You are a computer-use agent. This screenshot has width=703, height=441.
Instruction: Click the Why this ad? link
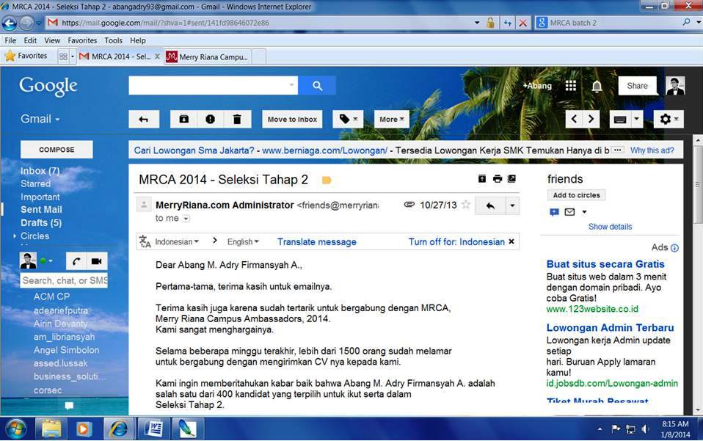[x=652, y=150]
